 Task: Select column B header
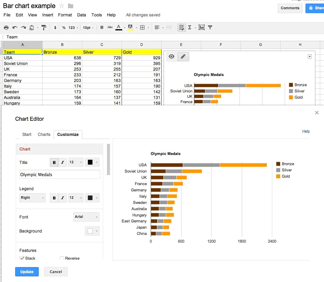click(62, 45)
